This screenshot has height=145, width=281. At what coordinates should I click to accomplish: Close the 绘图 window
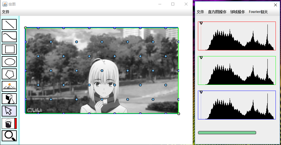[x=186, y=4]
